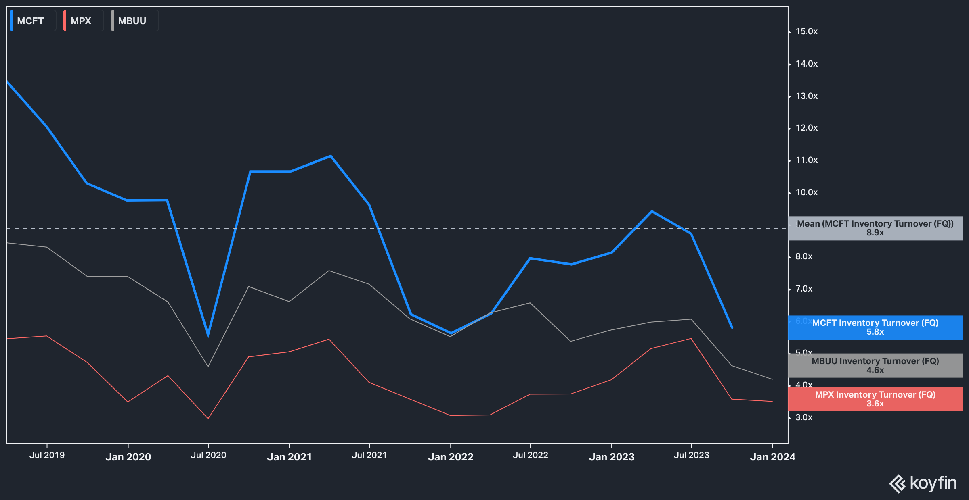Click the 3.0x y-axis tick

(803, 417)
